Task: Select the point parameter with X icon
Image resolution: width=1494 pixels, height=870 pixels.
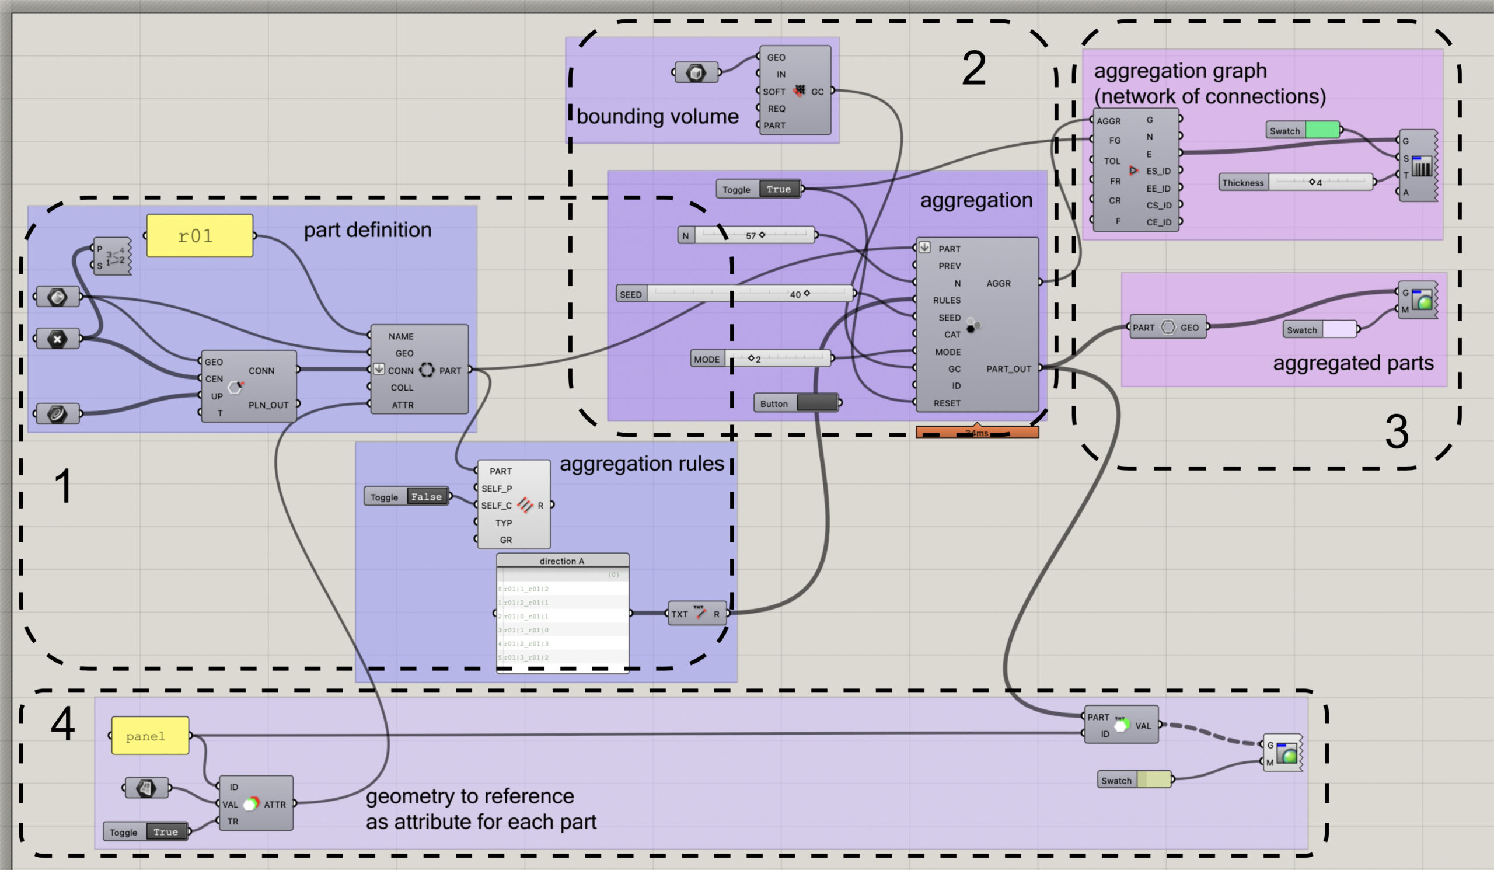Action: (58, 339)
